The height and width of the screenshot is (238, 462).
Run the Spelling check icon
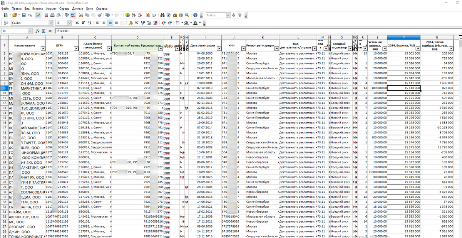click(67, 15)
